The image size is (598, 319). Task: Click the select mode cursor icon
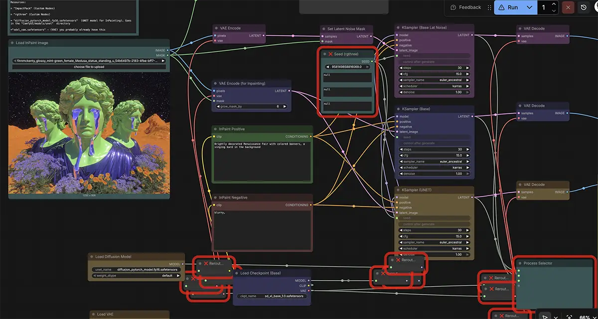pyautogui.click(x=546, y=316)
